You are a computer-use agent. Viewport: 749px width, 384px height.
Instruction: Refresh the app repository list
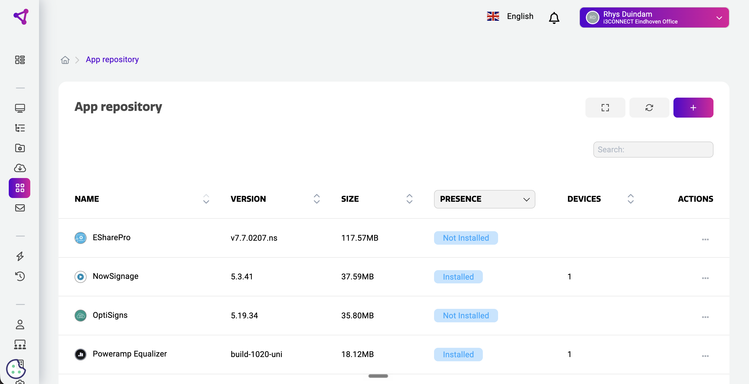[x=649, y=108]
